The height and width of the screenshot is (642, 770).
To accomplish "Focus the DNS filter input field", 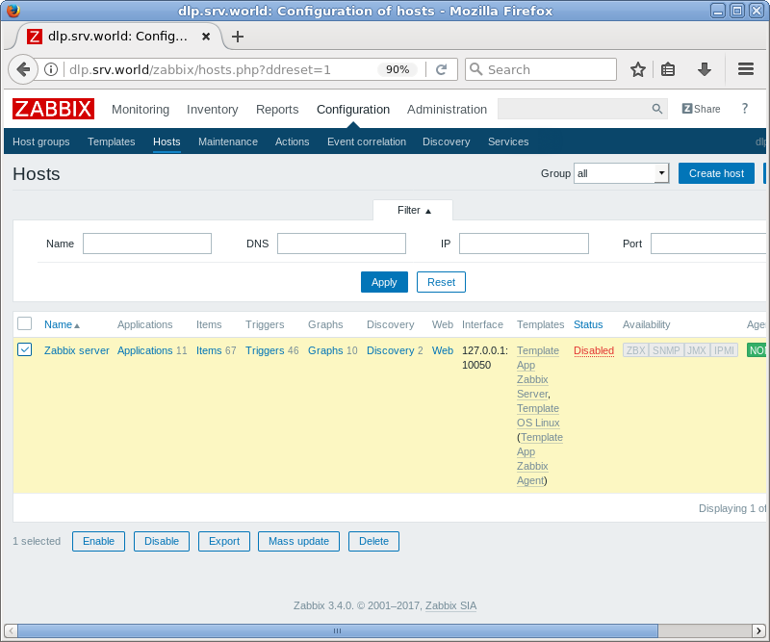I will [342, 244].
